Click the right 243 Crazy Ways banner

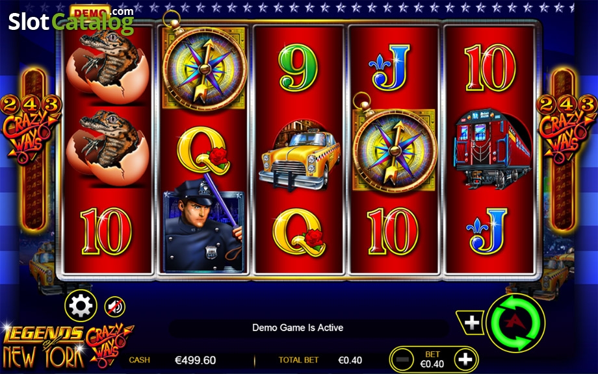567,149
